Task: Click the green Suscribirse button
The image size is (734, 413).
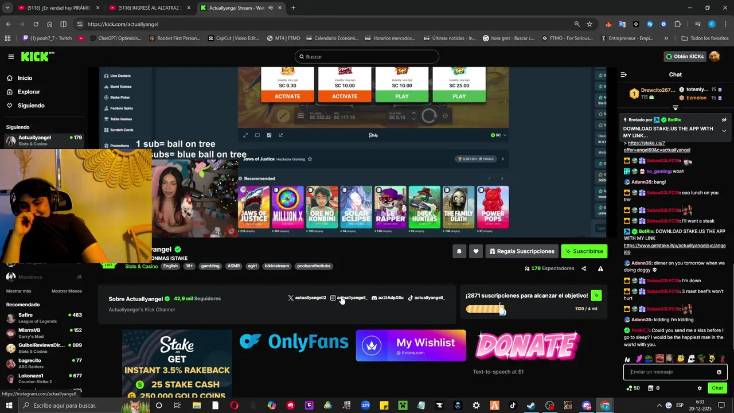Action: (584, 251)
